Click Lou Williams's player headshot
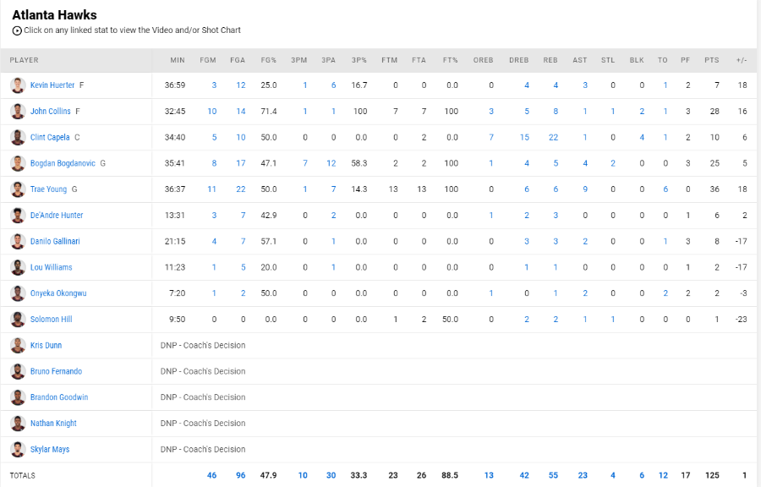This screenshot has width=761, height=487. [18, 267]
